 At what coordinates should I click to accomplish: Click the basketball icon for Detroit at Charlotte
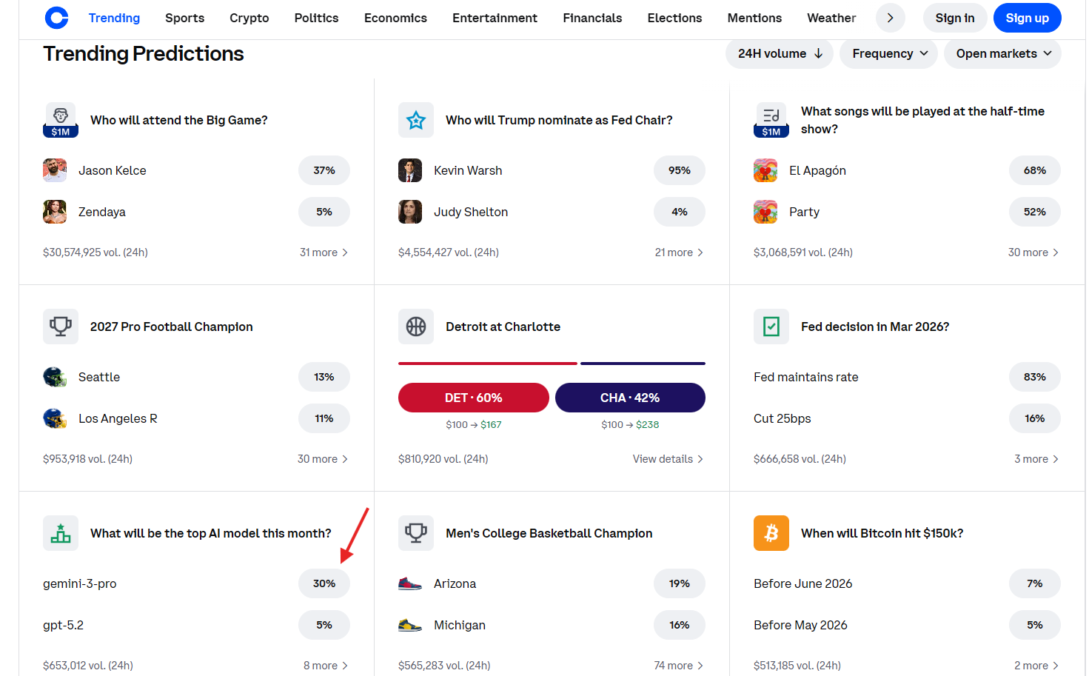point(416,327)
